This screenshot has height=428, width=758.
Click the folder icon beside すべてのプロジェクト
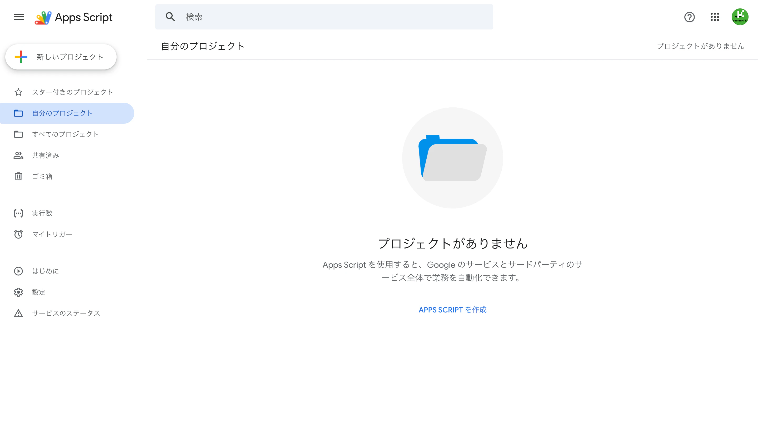(x=18, y=134)
